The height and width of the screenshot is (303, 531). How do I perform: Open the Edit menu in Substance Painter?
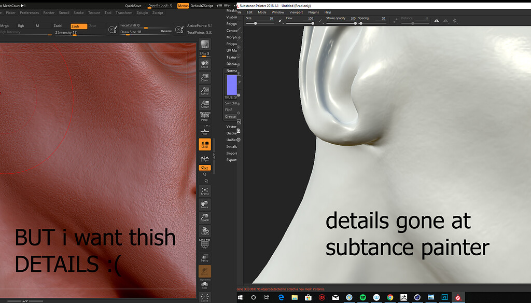pos(249,12)
